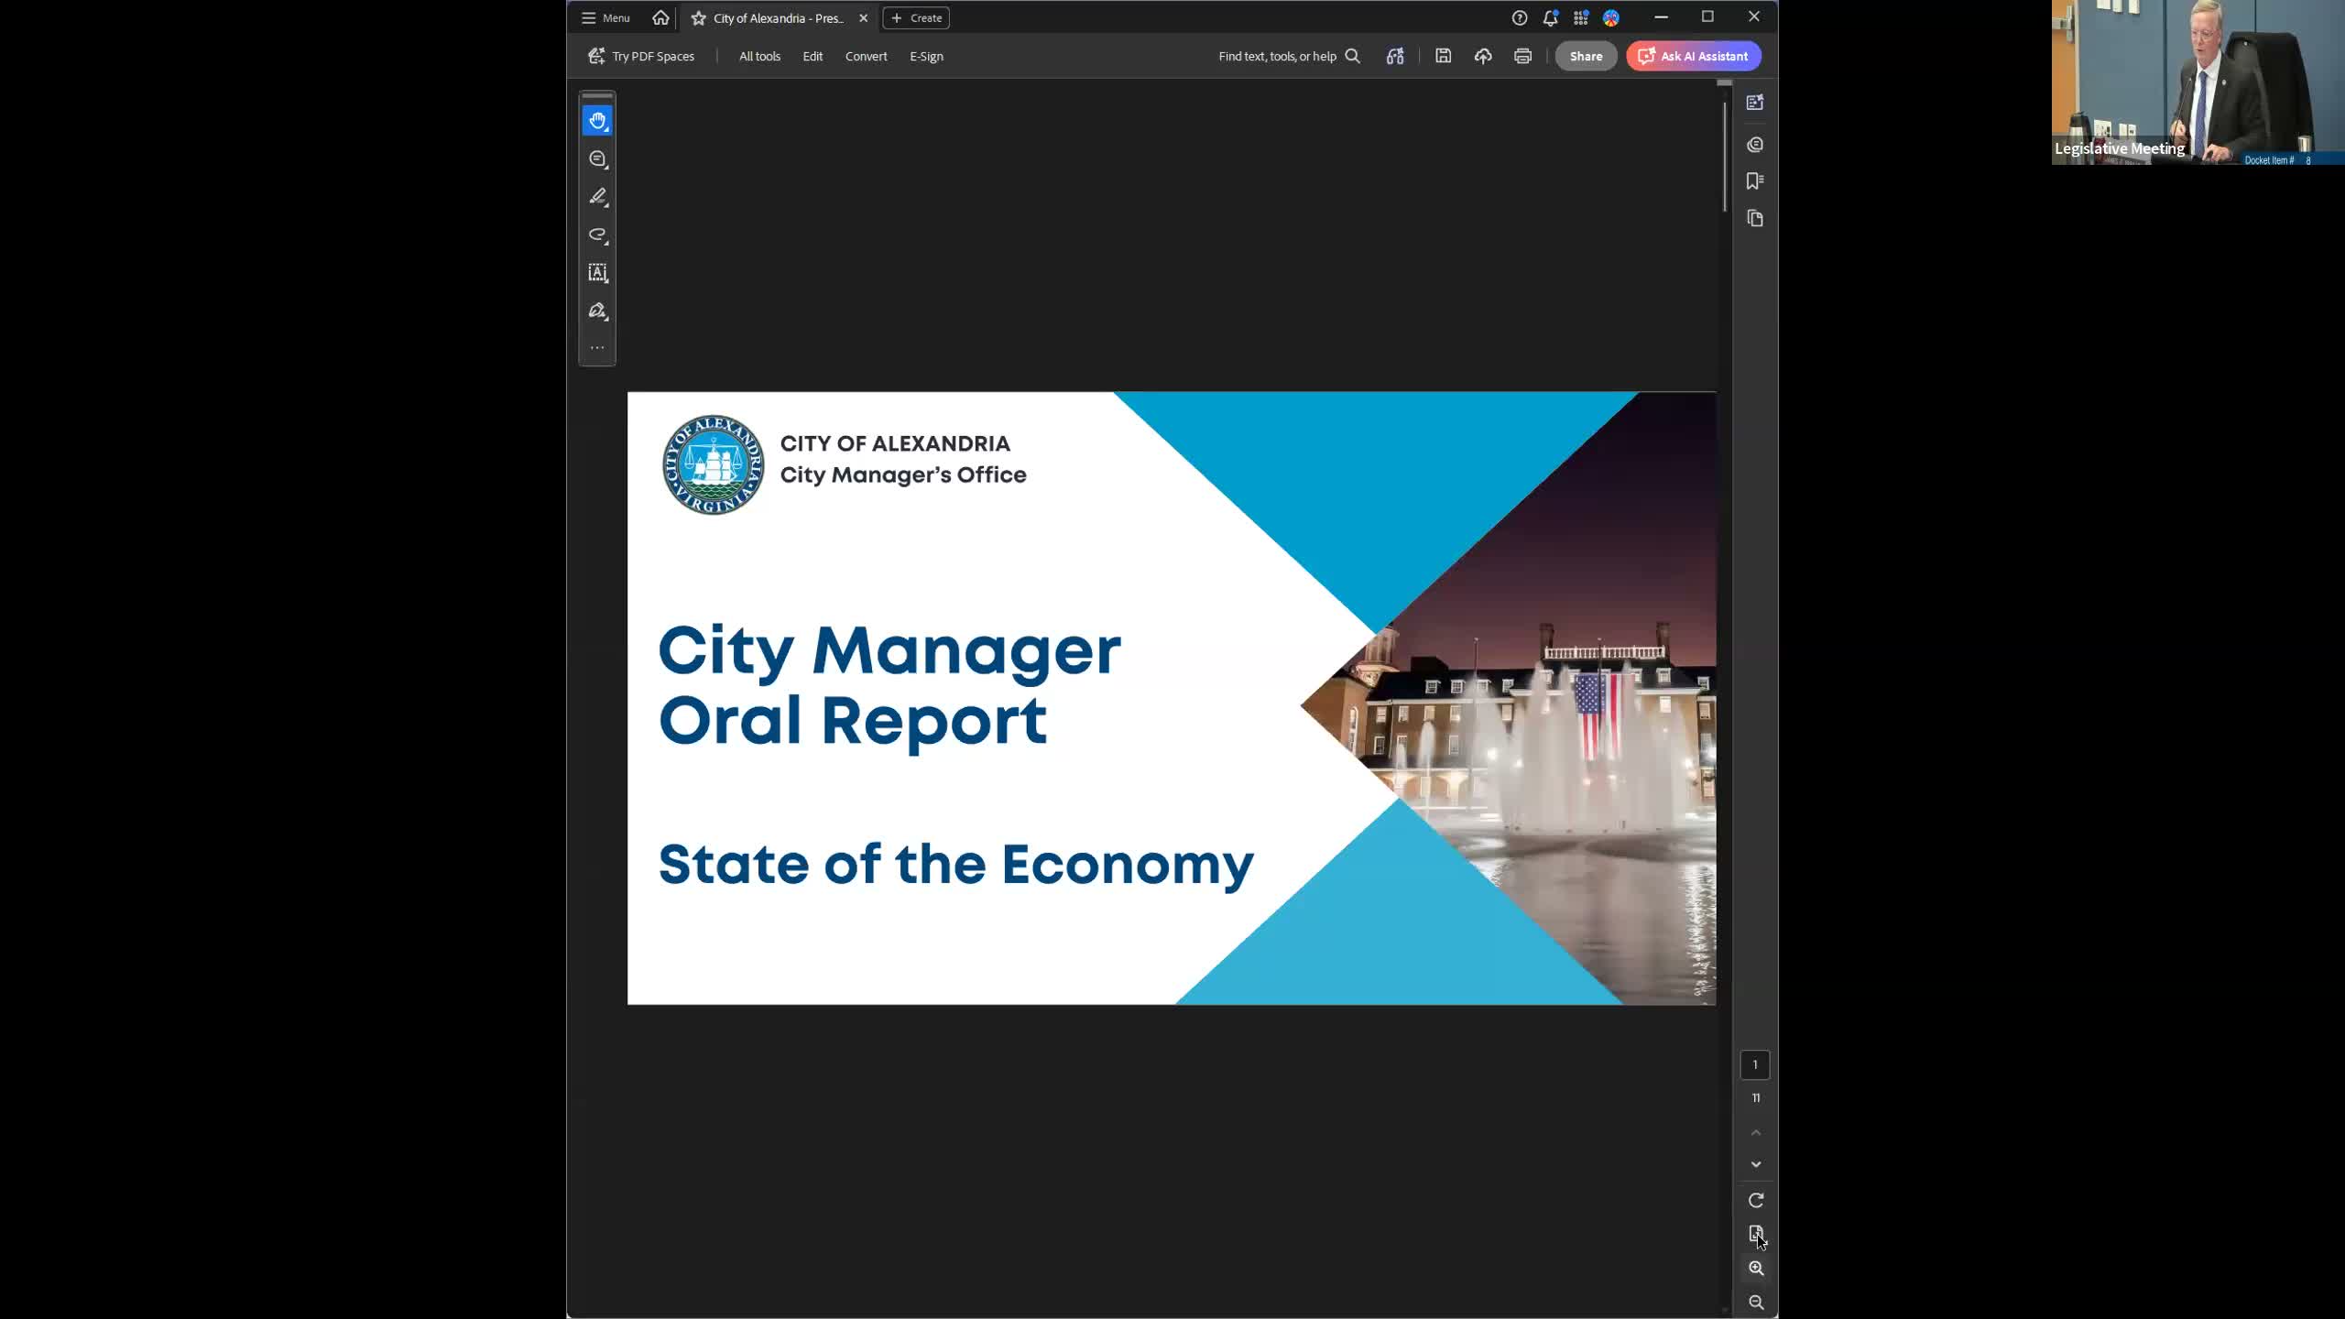Open the Menu hamburger dropdown

coord(605,18)
